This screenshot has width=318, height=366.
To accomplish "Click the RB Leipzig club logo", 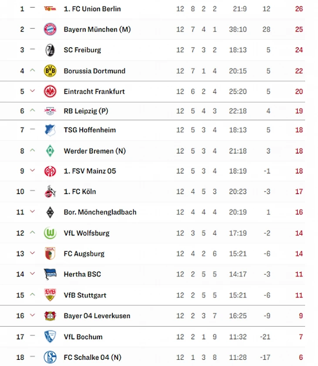I will point(50,111).
